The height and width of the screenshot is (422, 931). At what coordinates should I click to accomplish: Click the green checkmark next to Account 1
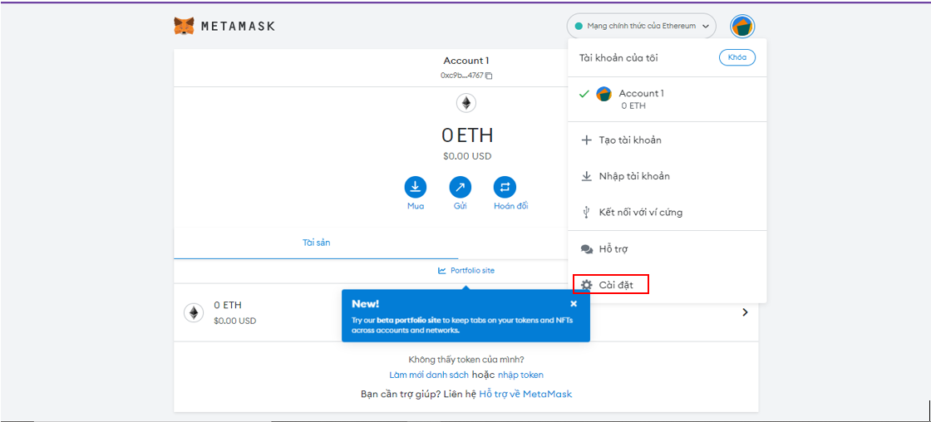click(584, 94)
